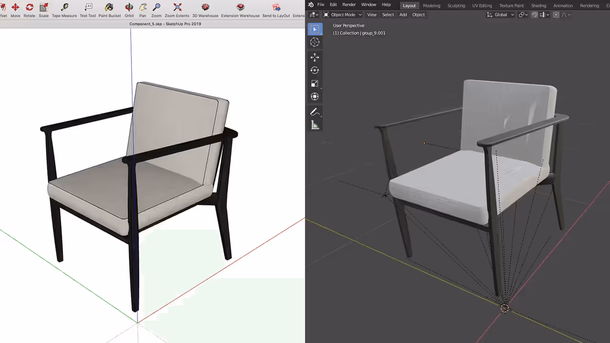Image resolution: width=610 pixels, height=343 pixels.
Task: Select the Orbit tool
Action: [x=129, y=10]
